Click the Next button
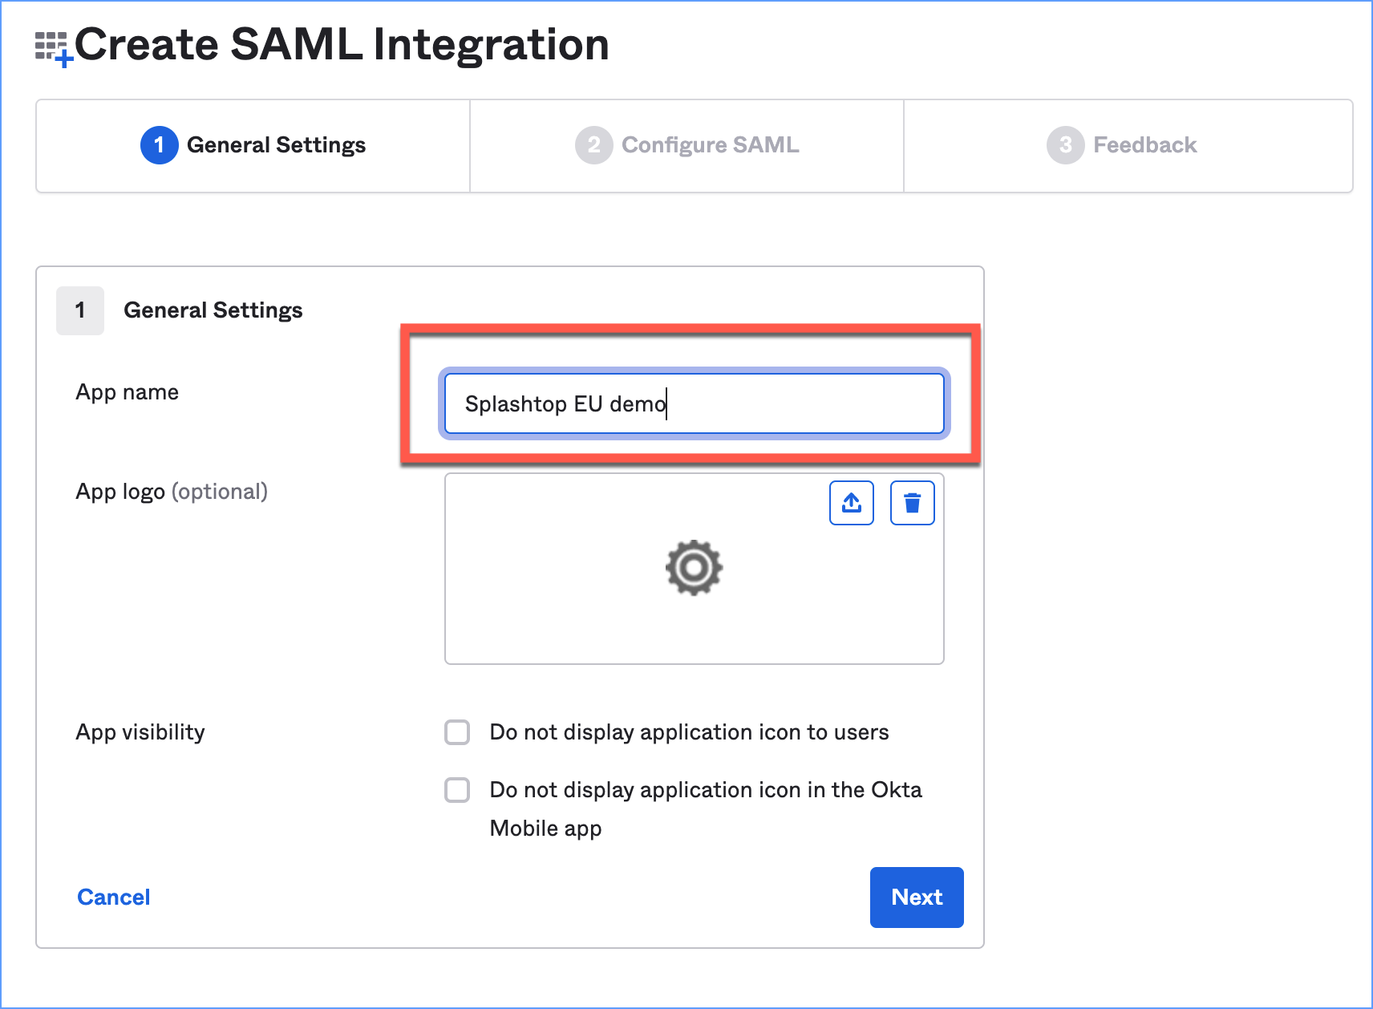The width and height of the screenshot is (1373, 1009). point(917,898)
